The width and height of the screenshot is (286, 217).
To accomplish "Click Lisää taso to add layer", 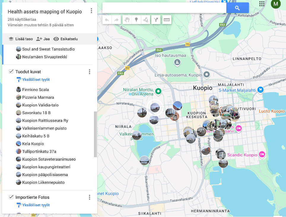I will click(20, 39).
